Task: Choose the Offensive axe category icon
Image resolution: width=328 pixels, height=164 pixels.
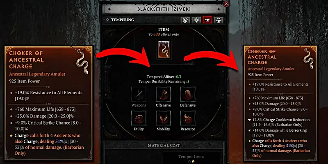Action: pyautogui.click(x=163, y=94)
